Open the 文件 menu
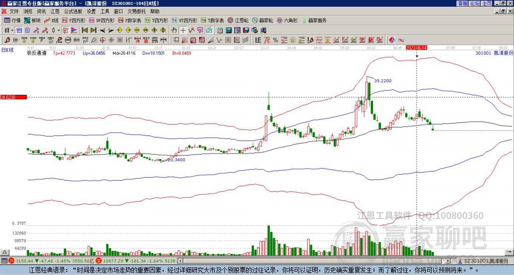The width and height of the screenshot is (514, 275). pyautogui.click(x=14, y=12)
